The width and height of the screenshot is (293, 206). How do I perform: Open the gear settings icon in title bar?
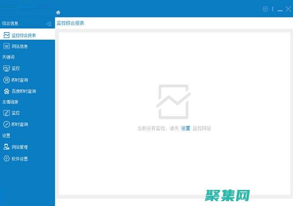click(x=265, y=9)
